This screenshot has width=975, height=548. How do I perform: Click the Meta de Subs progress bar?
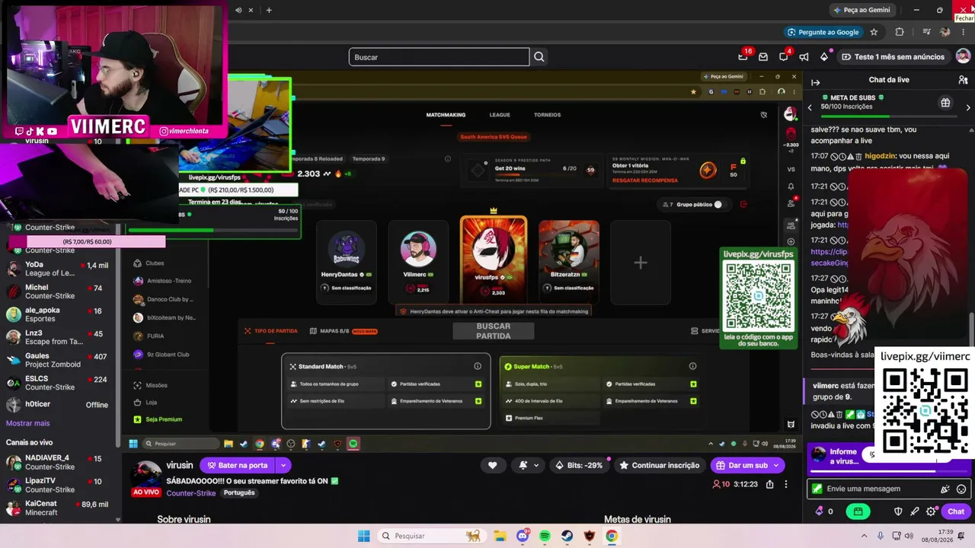tap(888, 117)
